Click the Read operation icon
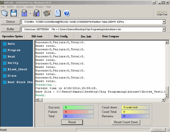The height and width of the screenshot is (132, 170). pyautogui.click(x=5, y=56)
